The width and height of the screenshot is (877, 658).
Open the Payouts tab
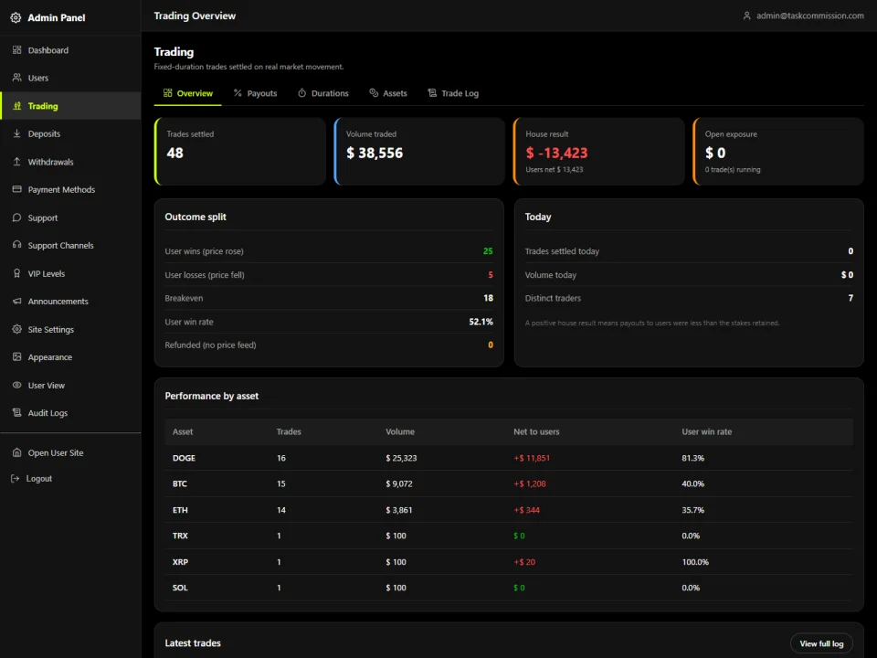[255, 93]
